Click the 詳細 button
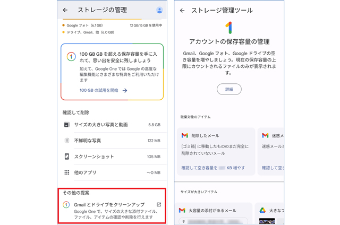Image resolution: width=340 pixels, height=225 pixels. [x=229, y=89]
